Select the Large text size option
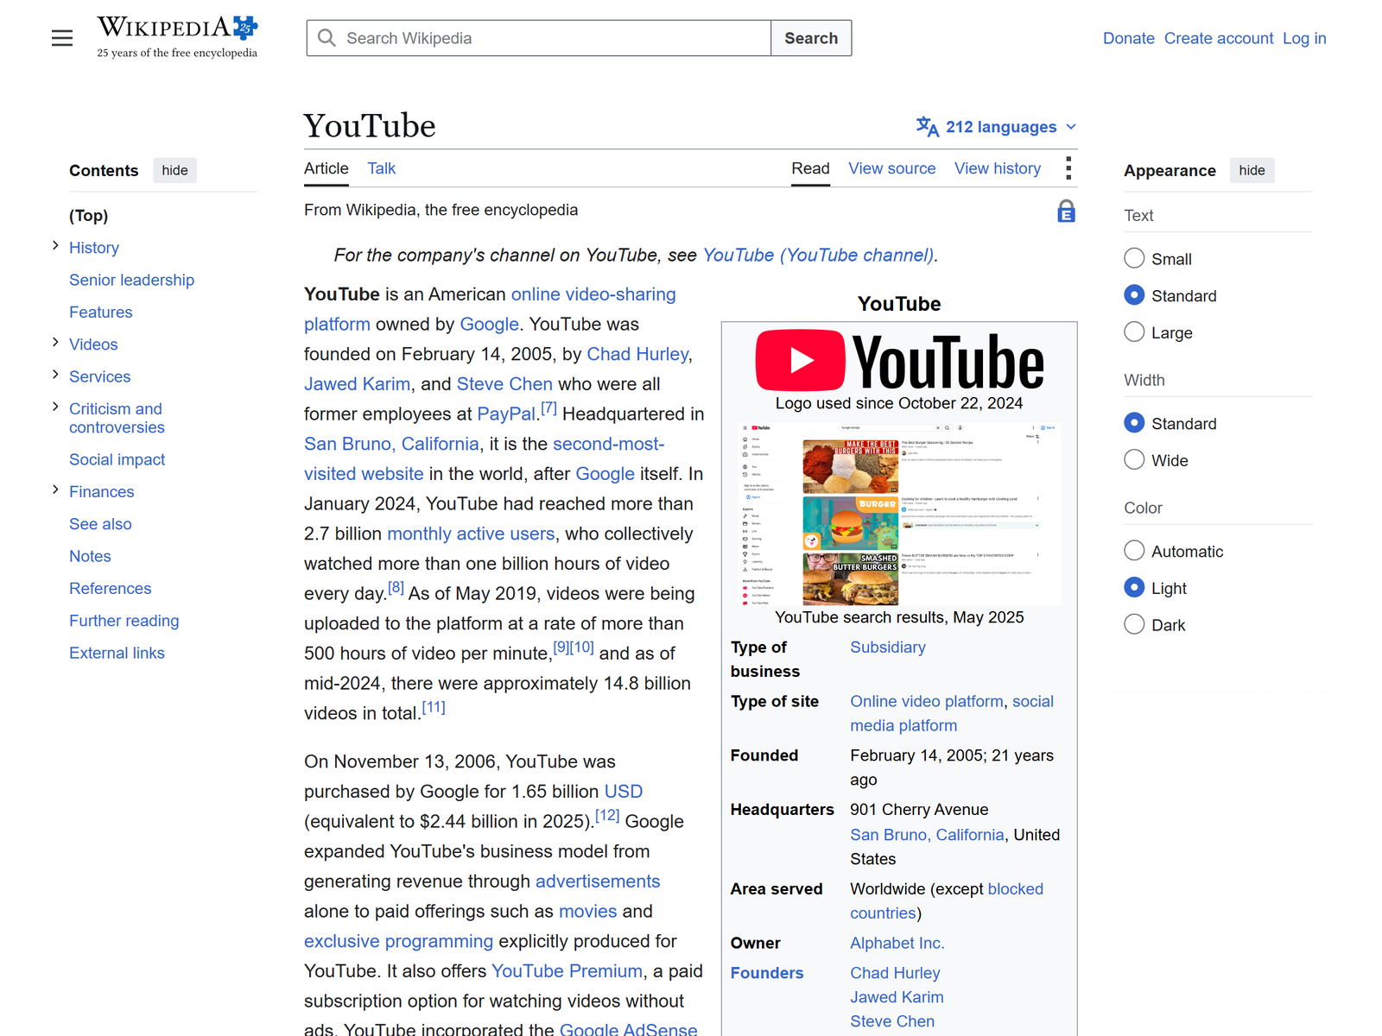 coord(1134,332)
